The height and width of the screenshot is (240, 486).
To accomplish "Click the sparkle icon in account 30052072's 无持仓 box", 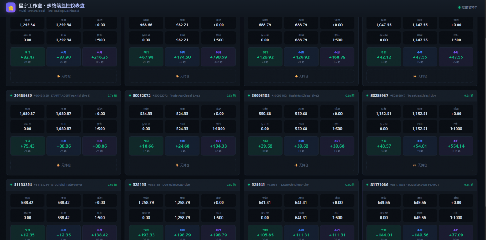I will (177, 165).
